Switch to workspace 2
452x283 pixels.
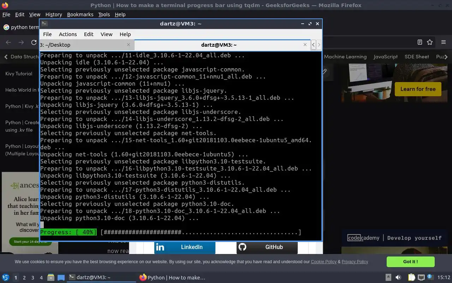[x=24, y=278]
